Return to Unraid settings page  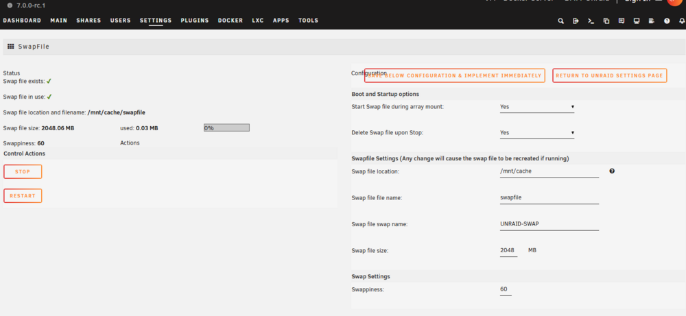pos(609,75)
